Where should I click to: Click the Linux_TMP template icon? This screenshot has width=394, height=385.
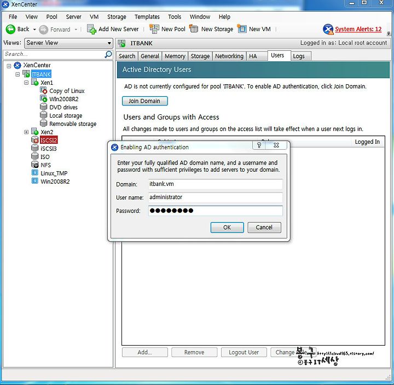point(34,173)
